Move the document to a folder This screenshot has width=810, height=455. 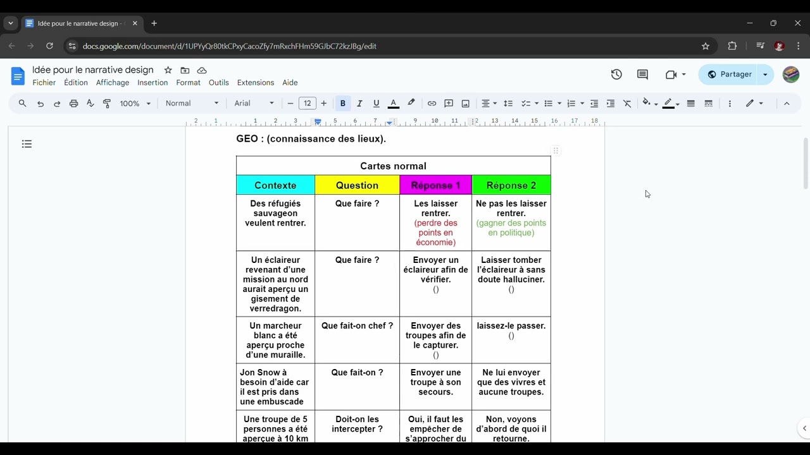click(x=185, y=70)
